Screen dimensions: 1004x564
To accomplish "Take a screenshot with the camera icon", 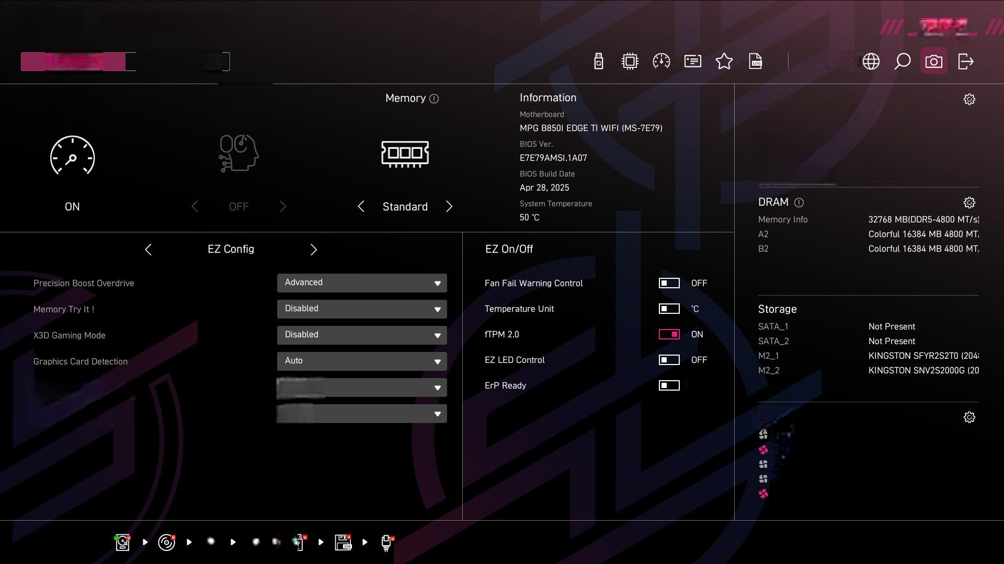I will coord(934,61).
